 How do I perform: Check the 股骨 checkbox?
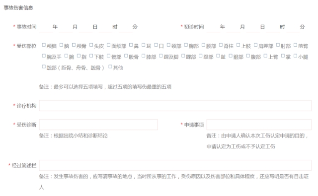[x=126, y=56]
